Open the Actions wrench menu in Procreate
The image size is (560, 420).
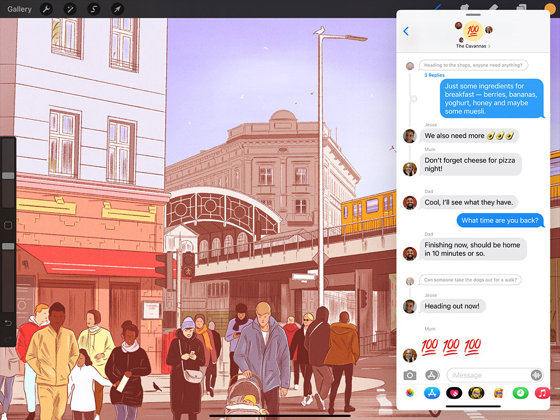[x=46, y=9]
